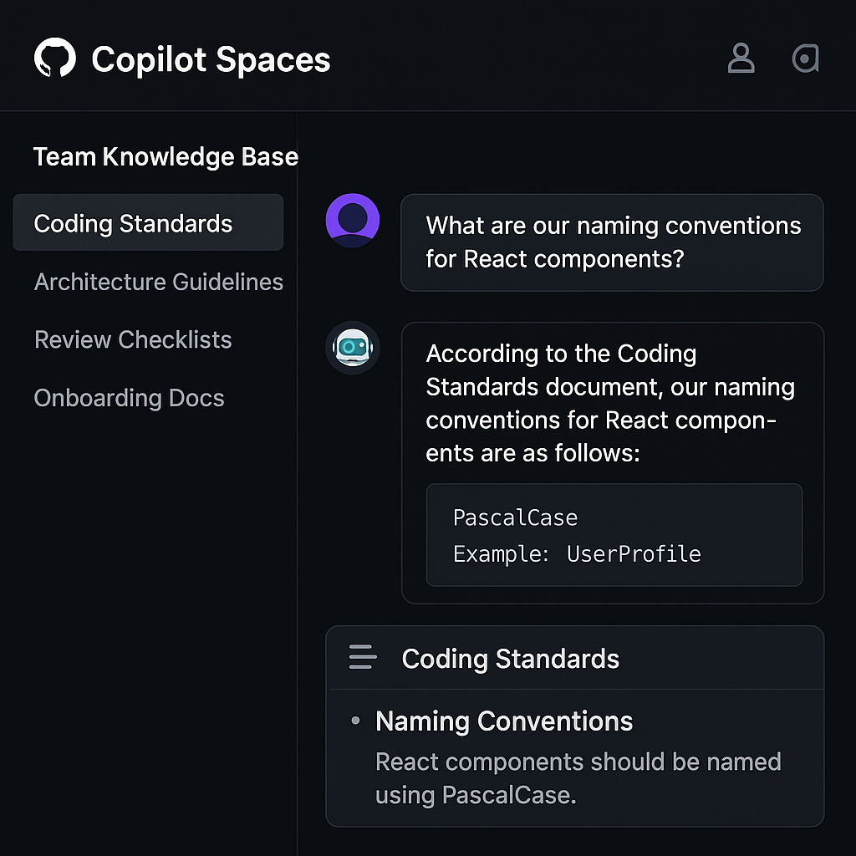Click the GitHub octocat logo
Image resolution: width=856 pixels, height=856 pixels.
[x=55, y=58]
